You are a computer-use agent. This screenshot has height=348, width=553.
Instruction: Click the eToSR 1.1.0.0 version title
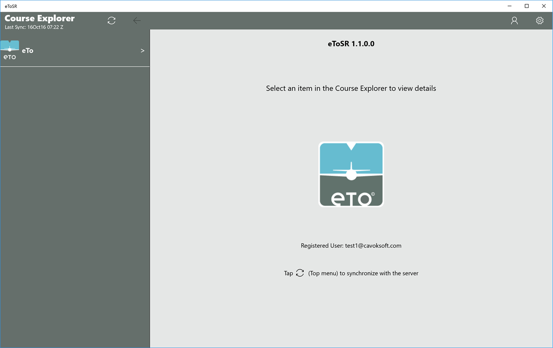pos(351,43)
